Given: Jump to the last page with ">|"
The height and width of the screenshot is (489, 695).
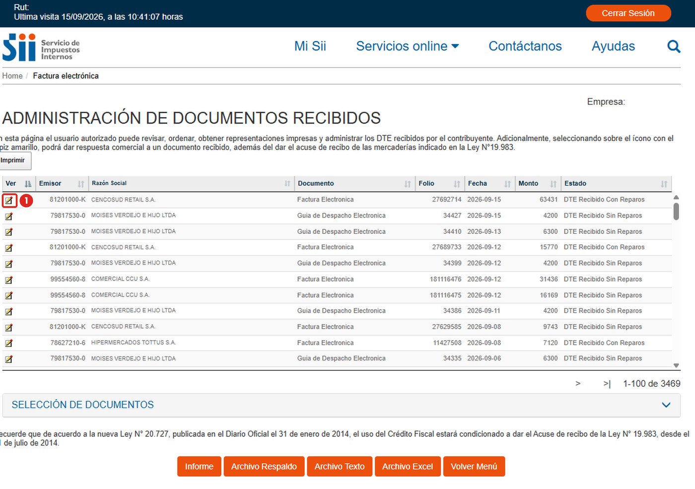Looking at the screenshot, I should pos(607,384).
